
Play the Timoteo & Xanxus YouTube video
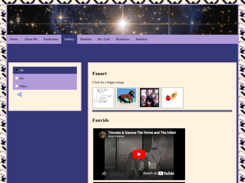click(139, 154)
